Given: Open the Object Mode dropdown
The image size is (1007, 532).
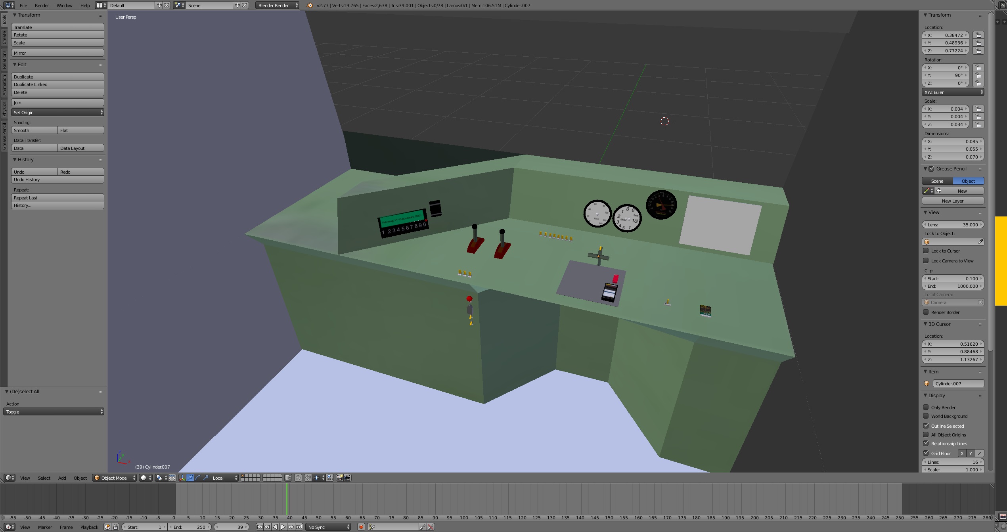Looking at the screenshot, I should (115, 478).
